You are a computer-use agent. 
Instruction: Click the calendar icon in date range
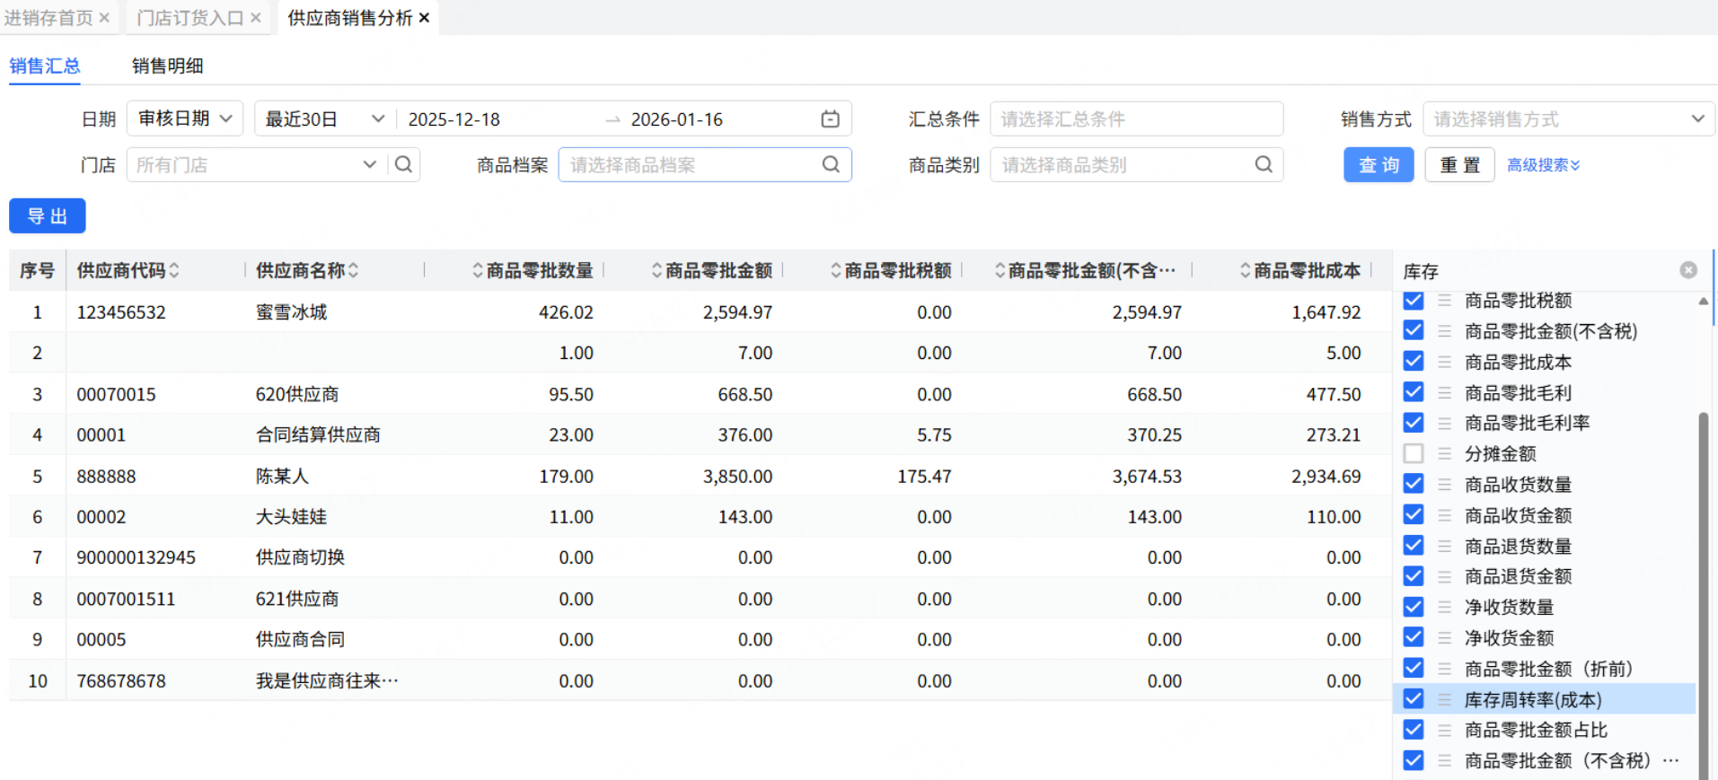point(830,119)
